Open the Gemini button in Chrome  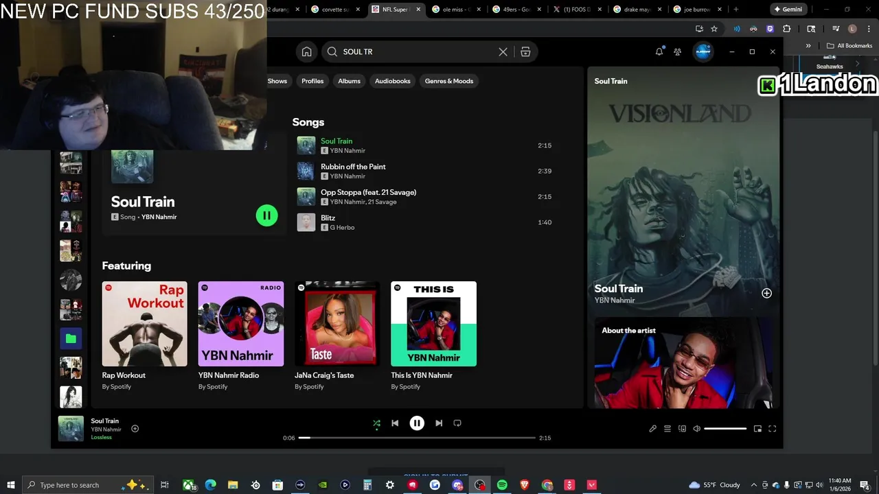(x=788, y=10)
